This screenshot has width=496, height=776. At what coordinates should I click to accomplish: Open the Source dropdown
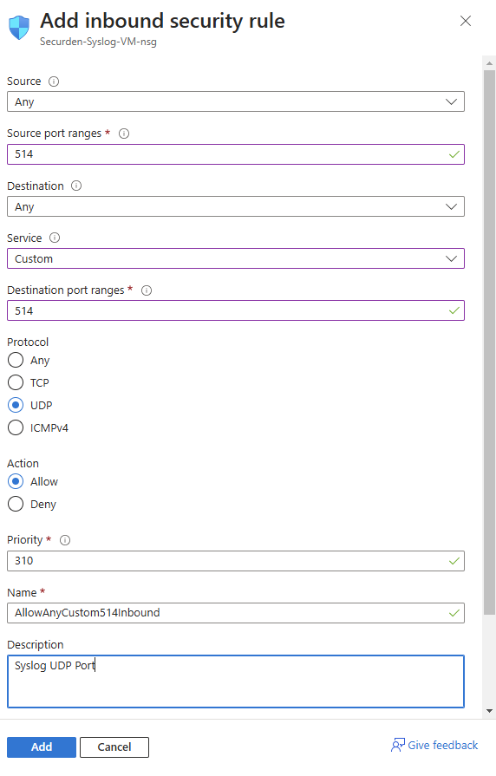pyautogui.click(x=236, y=102)
